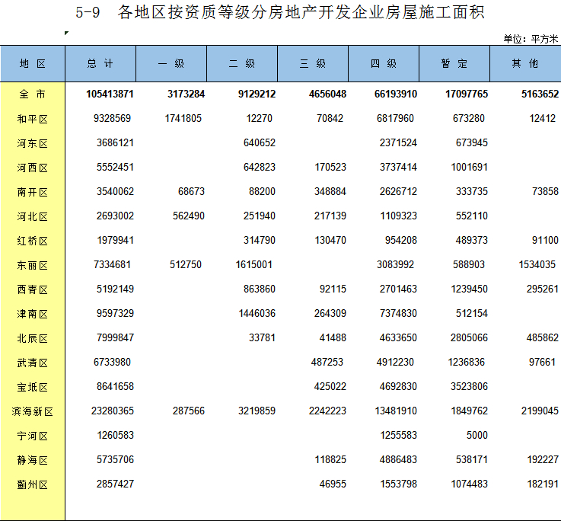Click cell value 5163652
This screenshot has height=521, width=561.
click(540, 94)
